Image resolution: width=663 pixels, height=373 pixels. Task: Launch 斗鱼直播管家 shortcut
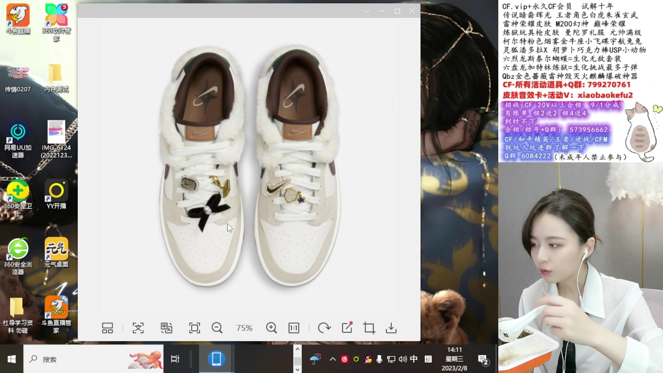tap(56, 314)
